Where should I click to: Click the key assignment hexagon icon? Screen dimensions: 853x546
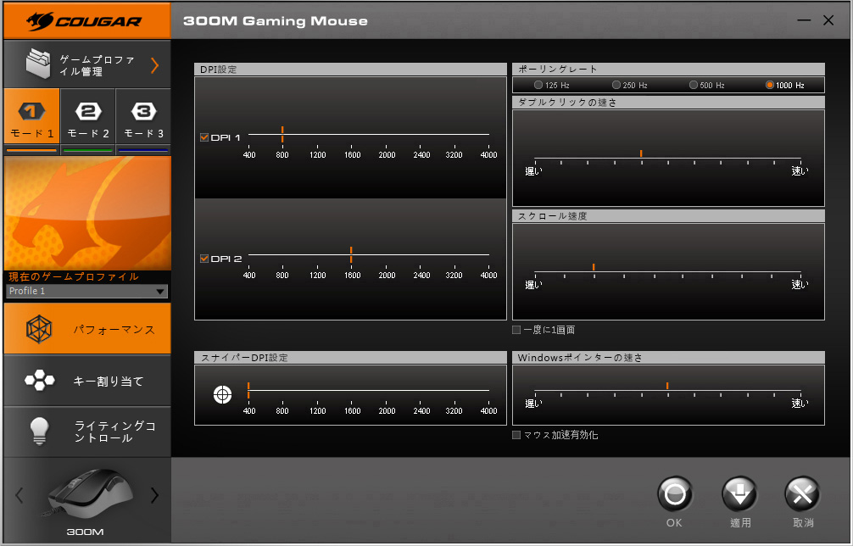tap(40, 380)
